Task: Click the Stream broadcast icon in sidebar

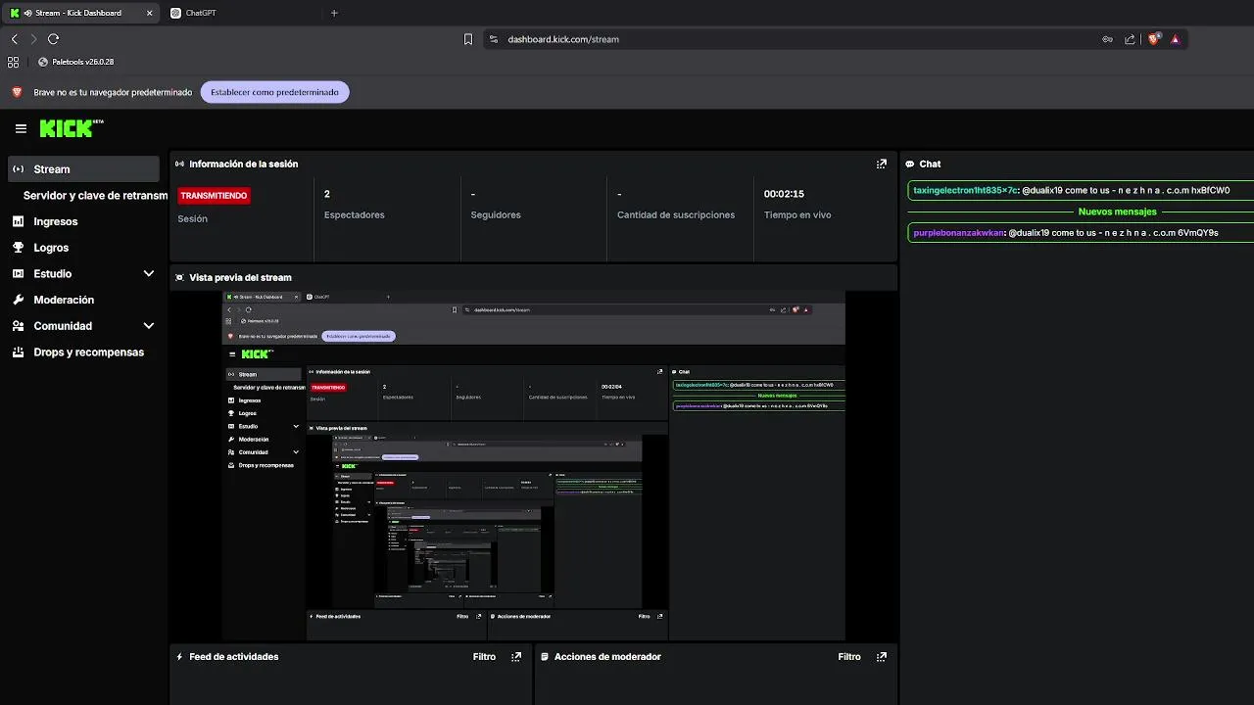Action: (18, 169)
